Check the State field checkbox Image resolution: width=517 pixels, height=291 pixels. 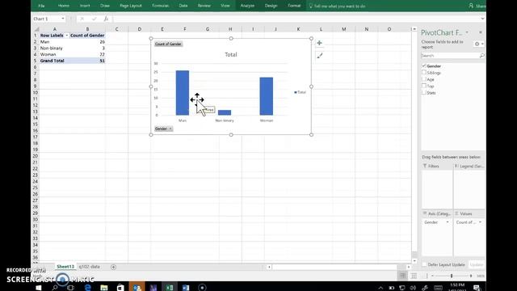pyautogui.click(x=424, y=92)
